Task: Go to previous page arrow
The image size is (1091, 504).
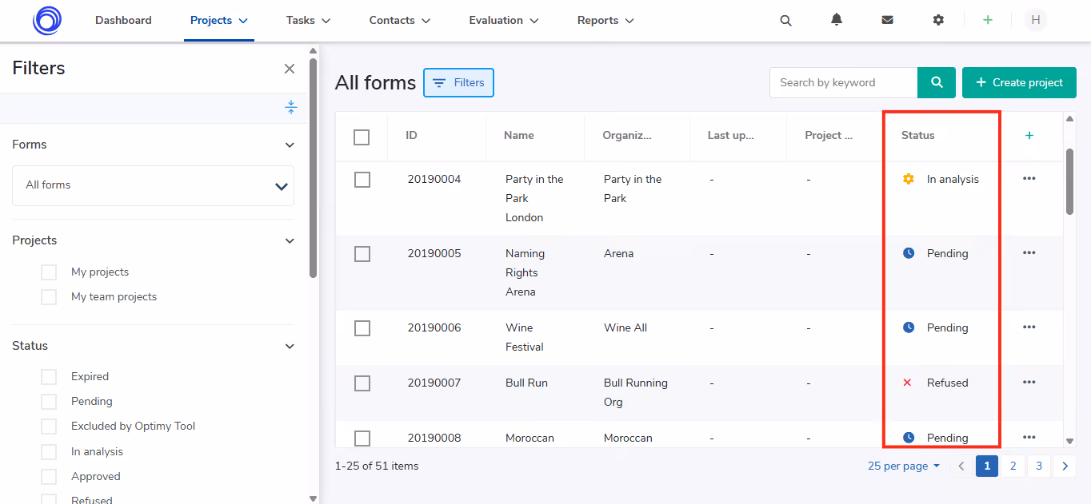Action: [961, 466]
